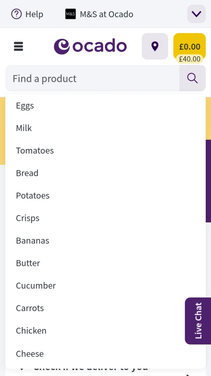
Task: Click the Find a product field
Action: (92, 78)
